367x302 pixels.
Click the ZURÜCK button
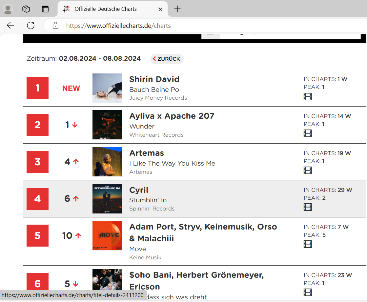tap(167, 59)
